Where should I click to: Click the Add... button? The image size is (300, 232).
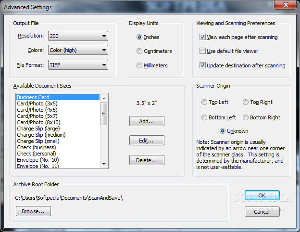click(147, 121)
